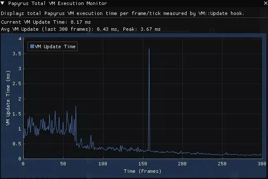Click the y-axis tick label 0.5
This screenshot has height=179, width=268.
pos(17,144)
